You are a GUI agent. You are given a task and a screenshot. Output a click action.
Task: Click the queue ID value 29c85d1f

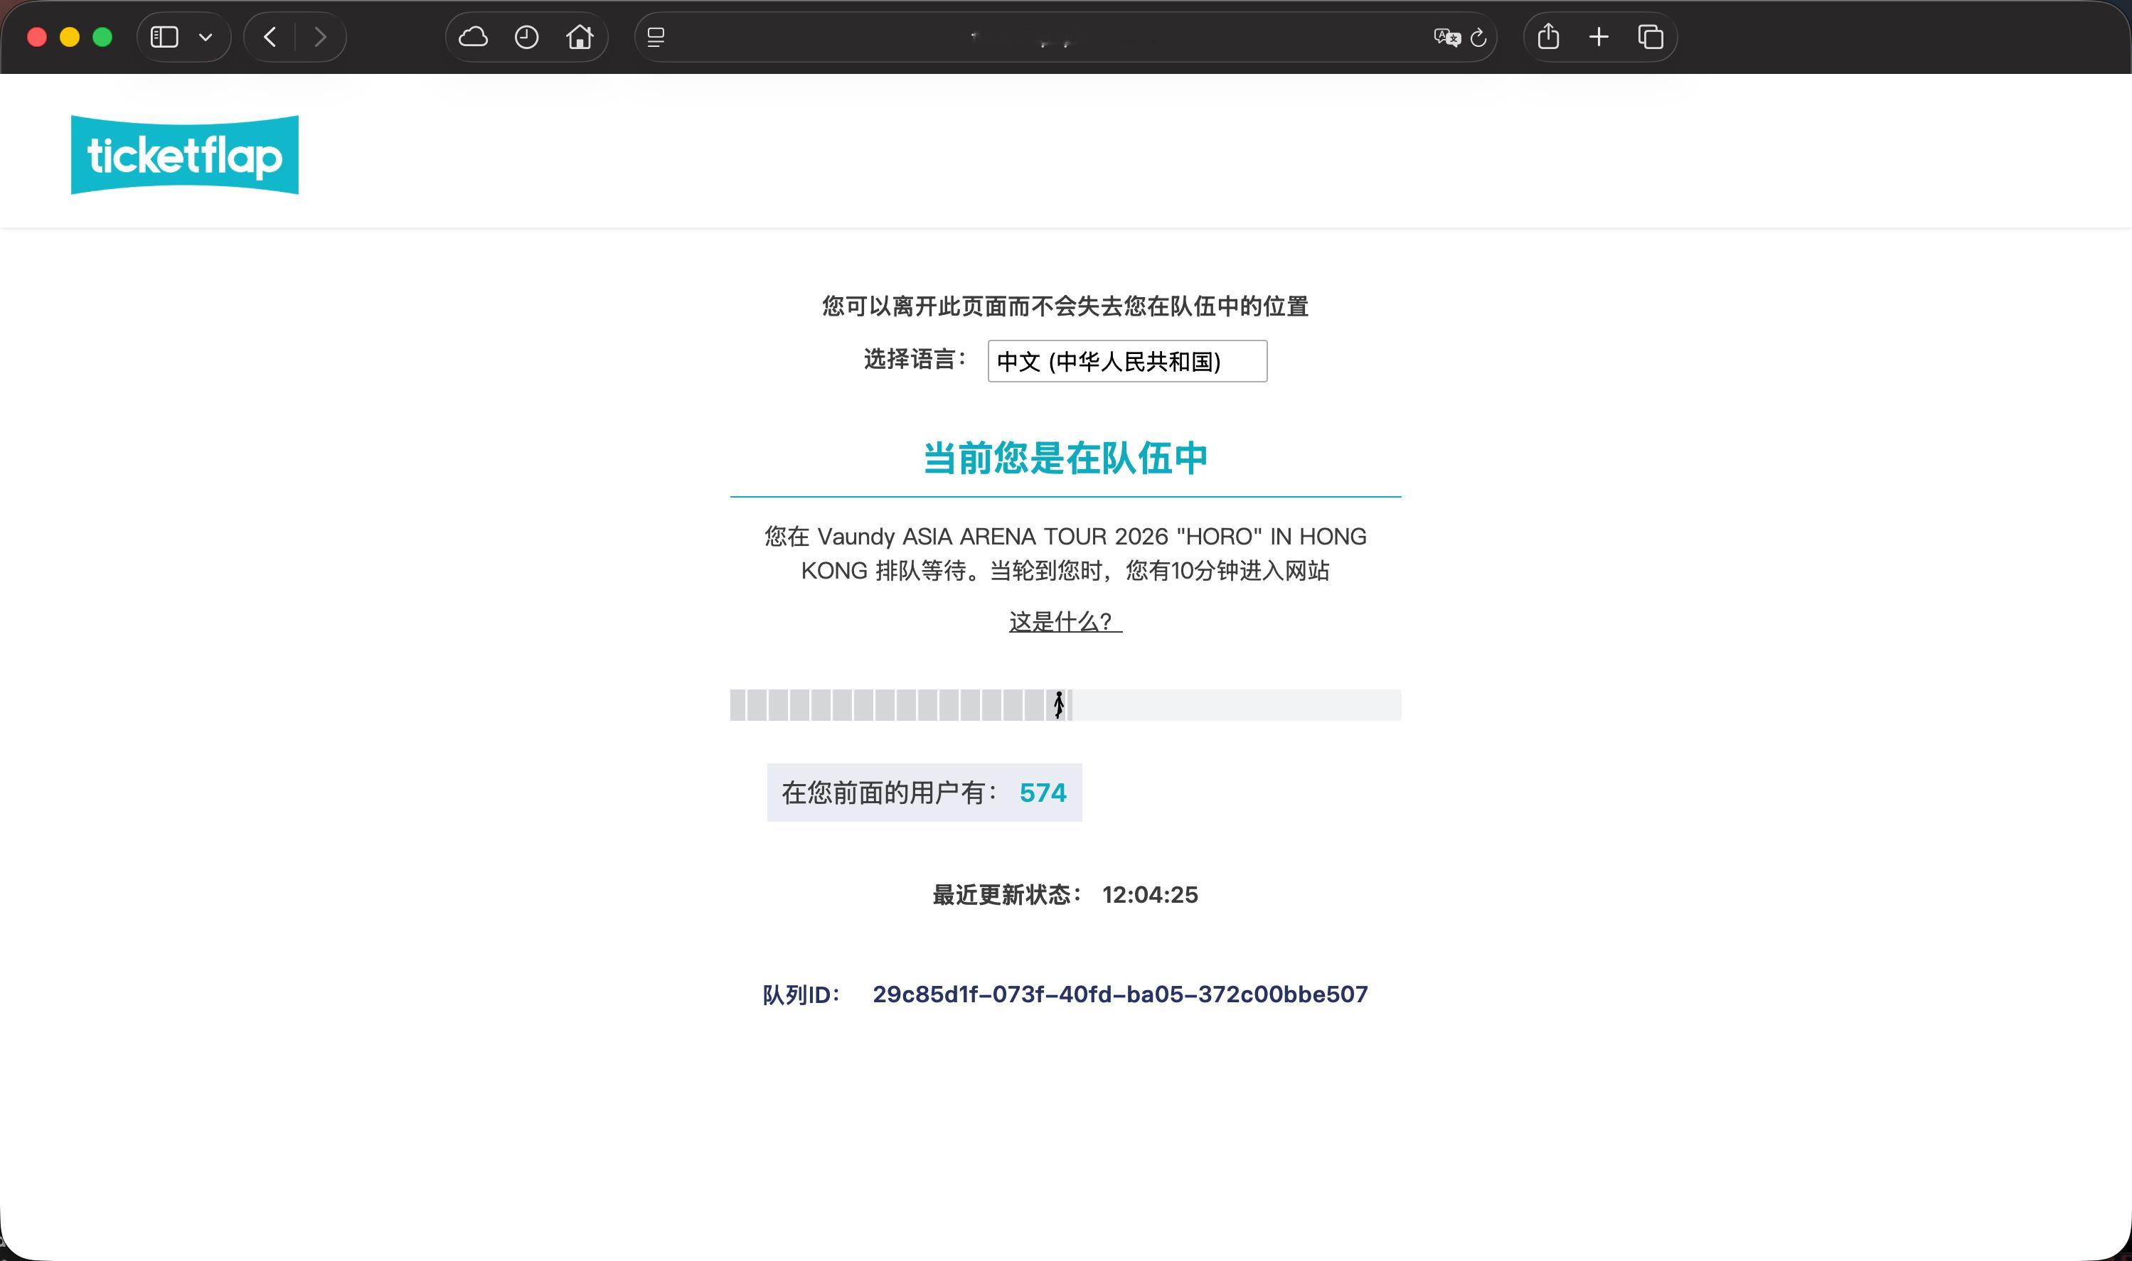1121,995
